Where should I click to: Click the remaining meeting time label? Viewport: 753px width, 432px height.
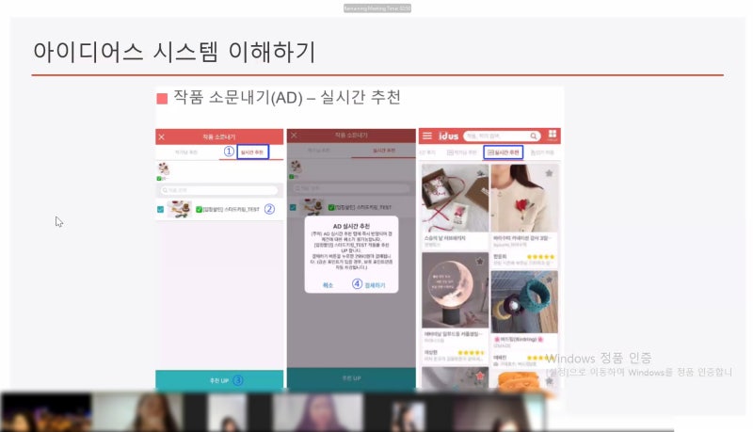[x=377, y=8]
